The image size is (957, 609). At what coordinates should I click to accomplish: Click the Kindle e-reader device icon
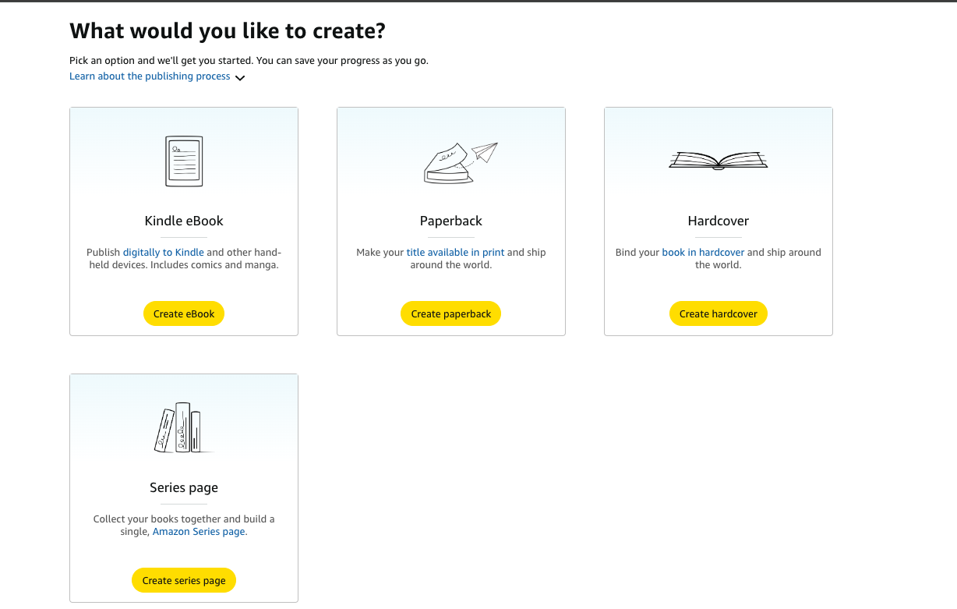point(184,161)
